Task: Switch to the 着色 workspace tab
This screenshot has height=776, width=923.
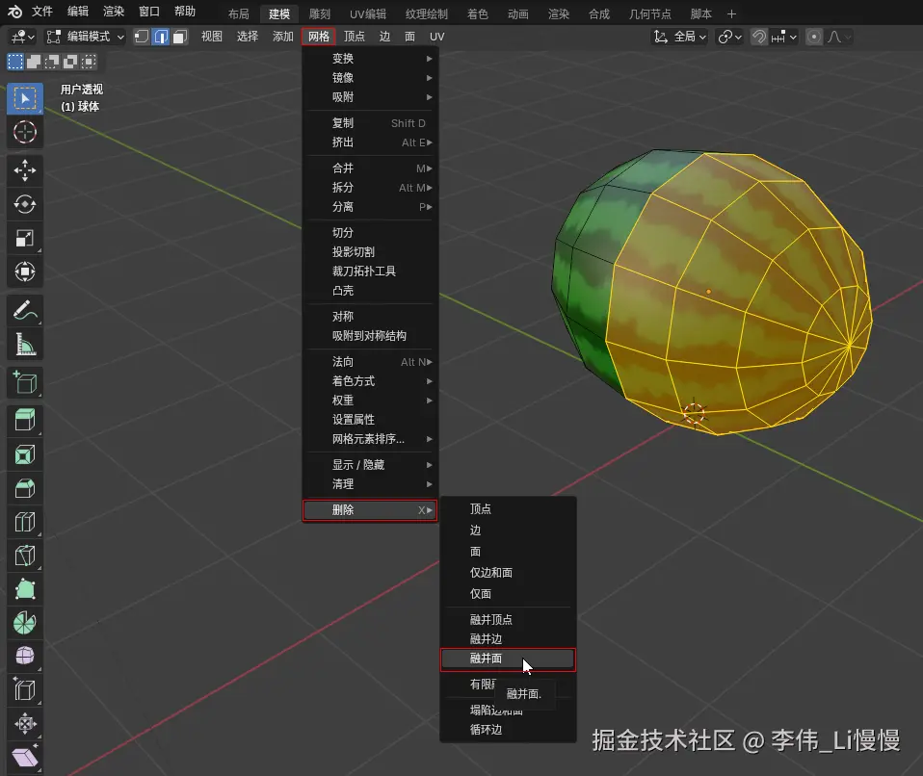Action: coord(477,13)
